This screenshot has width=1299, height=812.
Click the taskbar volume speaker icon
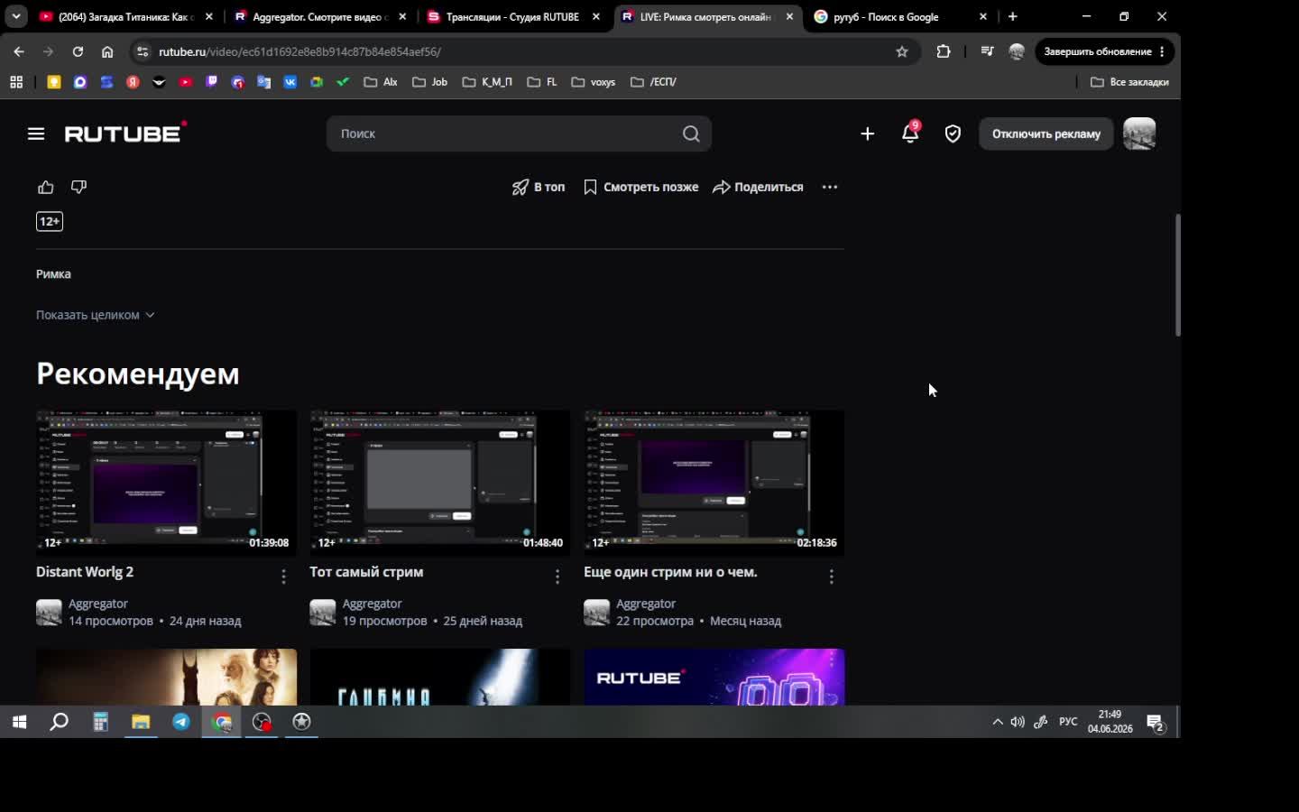(x=1018, y=722)
